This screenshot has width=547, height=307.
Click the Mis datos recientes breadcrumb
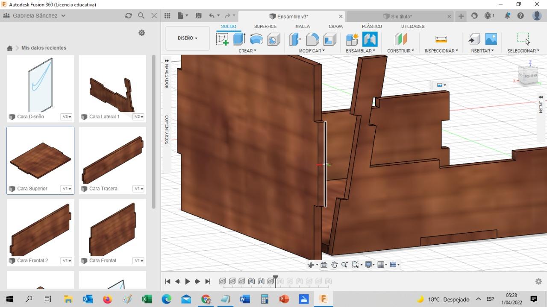(x=44, y=48)
